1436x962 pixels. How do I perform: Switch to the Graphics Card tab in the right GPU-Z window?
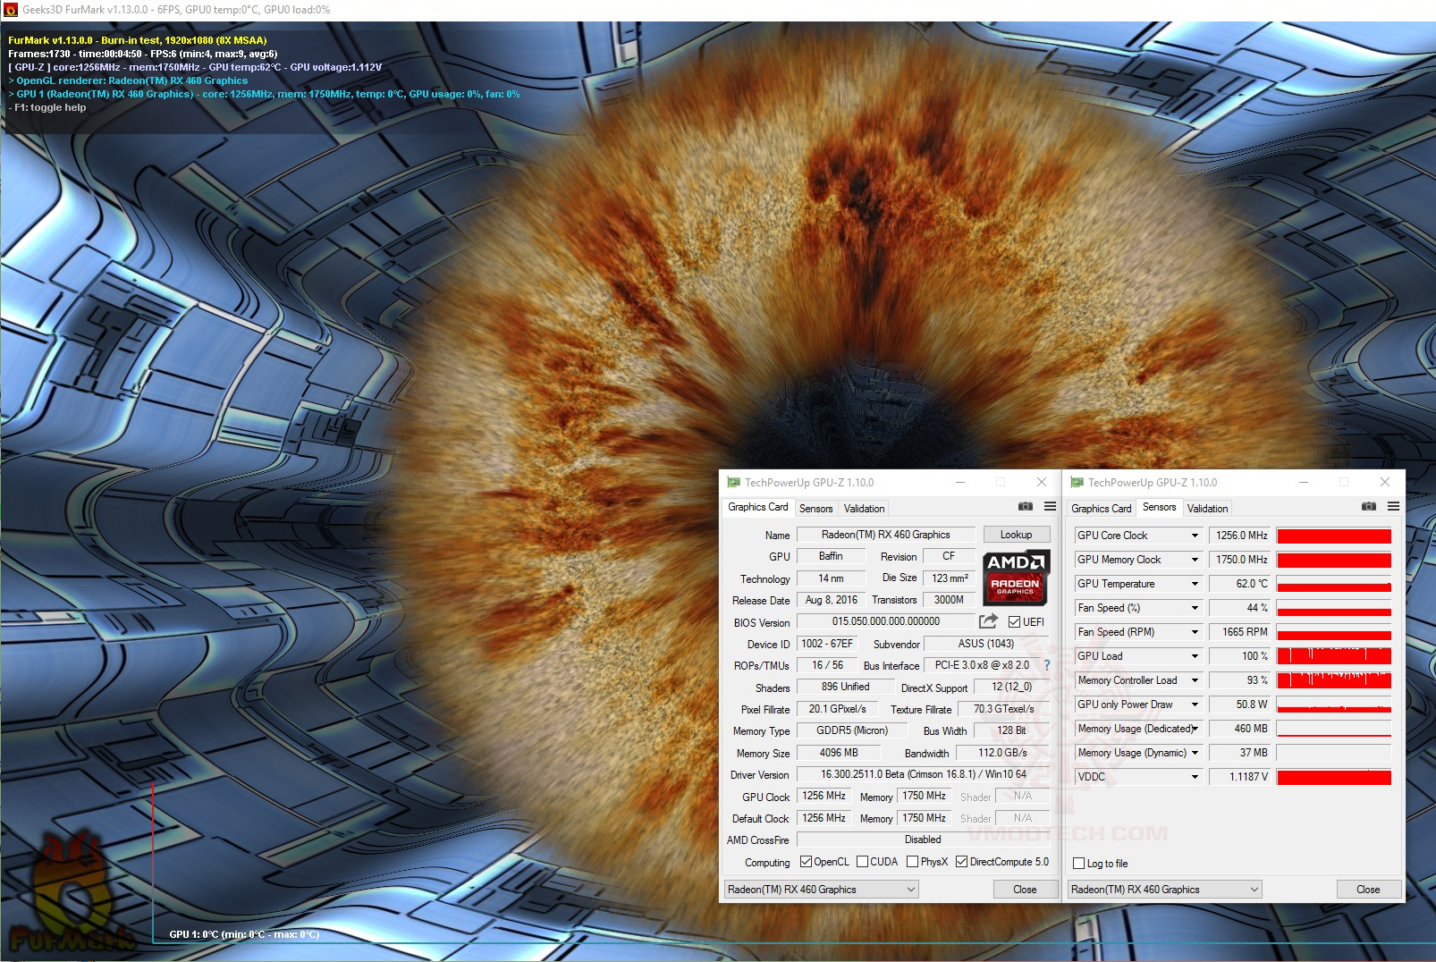click(x=1102, y=509)
